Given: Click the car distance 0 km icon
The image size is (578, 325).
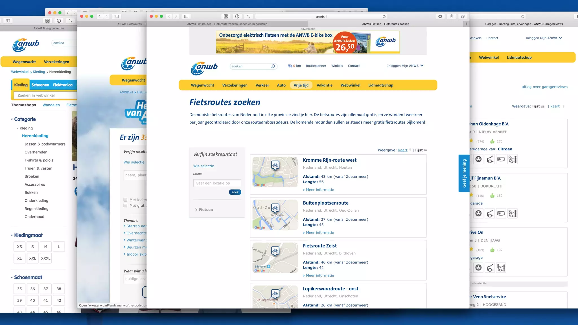Looking at the screenshot, I should pyautogui.click(x=290, y=66).
